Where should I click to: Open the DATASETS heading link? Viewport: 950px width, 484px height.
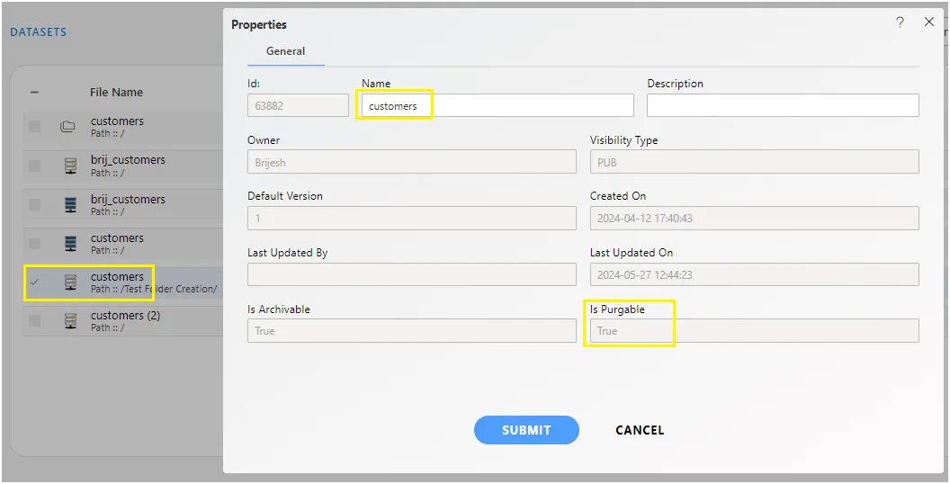click(38, 32)
